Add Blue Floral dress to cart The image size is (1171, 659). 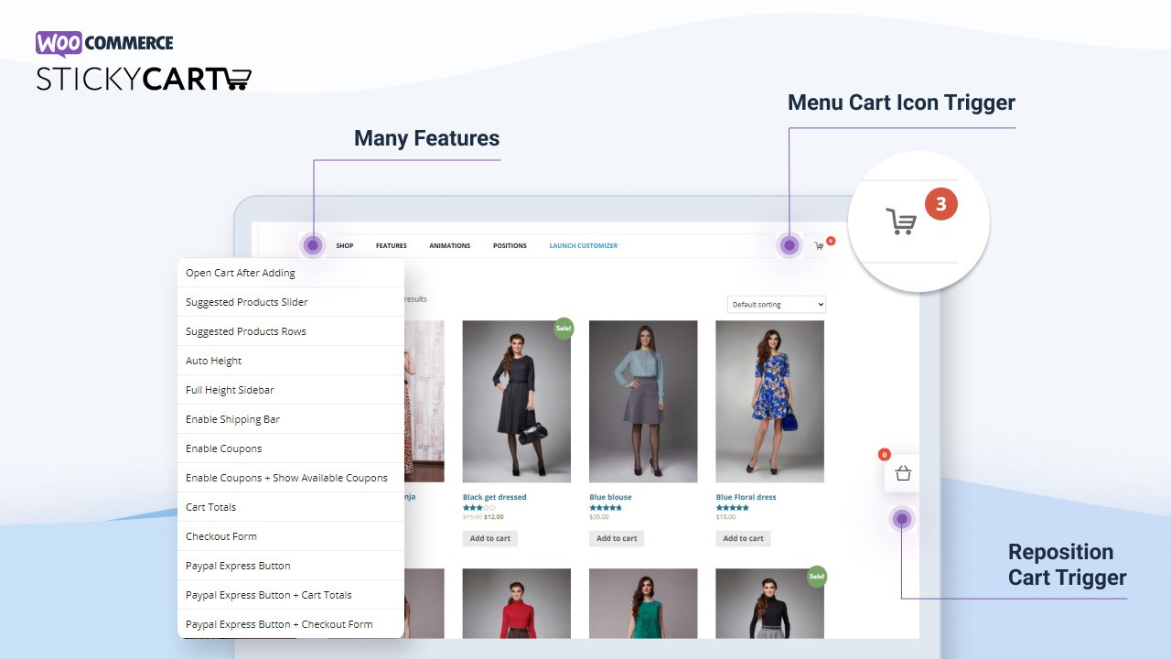pyautogui.click(x=743, y=538)
